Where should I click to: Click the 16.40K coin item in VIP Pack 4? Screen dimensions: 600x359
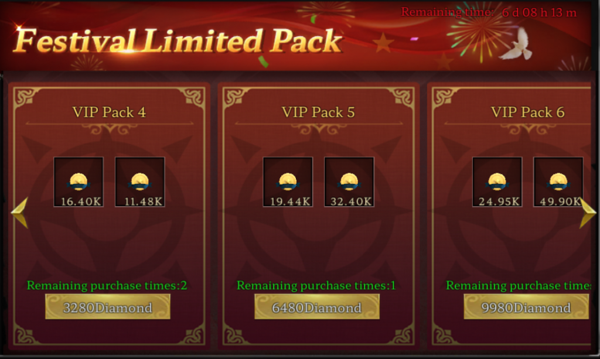click(x=79, y=182)
